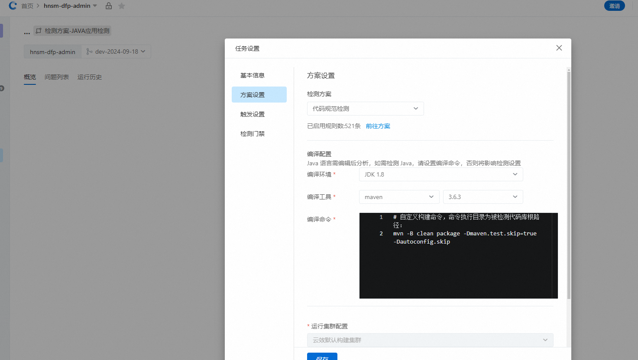Close the 任务设置 dialog
The height and width of the screenshot is (360, 638).
point(559,48)
